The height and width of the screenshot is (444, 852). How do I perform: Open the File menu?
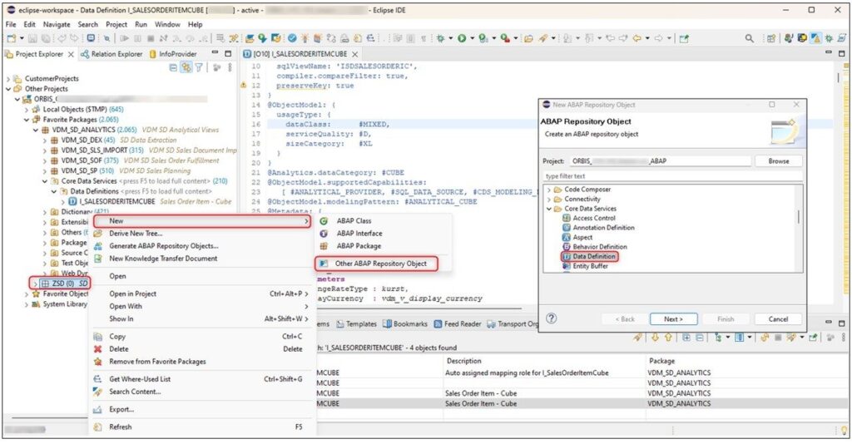coord(11,24)
